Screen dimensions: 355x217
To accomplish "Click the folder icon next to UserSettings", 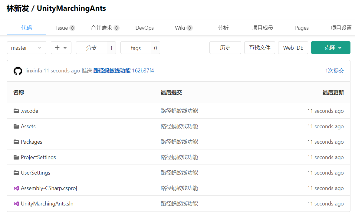I will coord(16,173).
